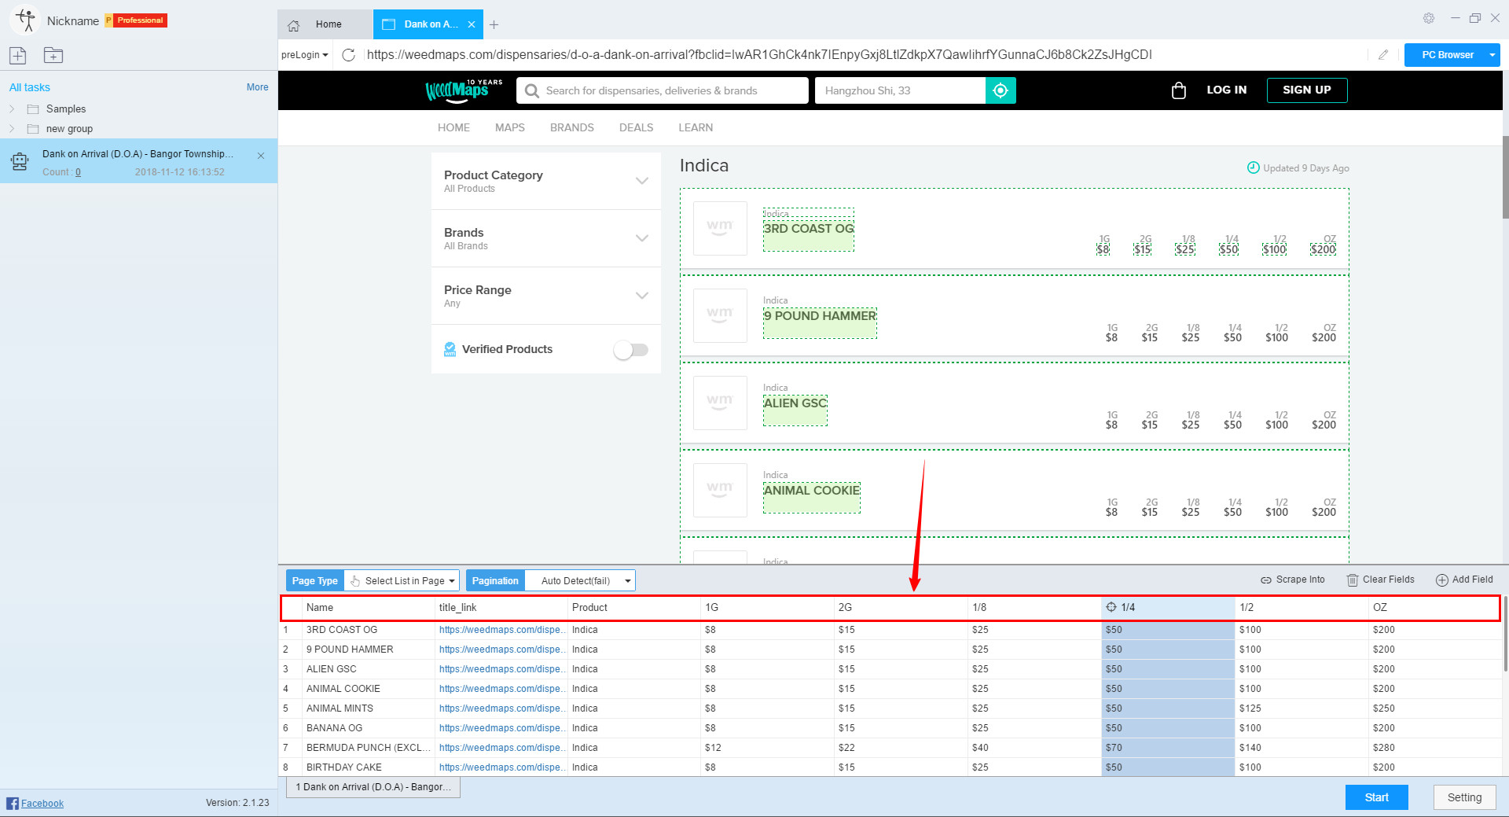Click the dispensary search input field
The image size is (1509, 817).
pos(662,90)
